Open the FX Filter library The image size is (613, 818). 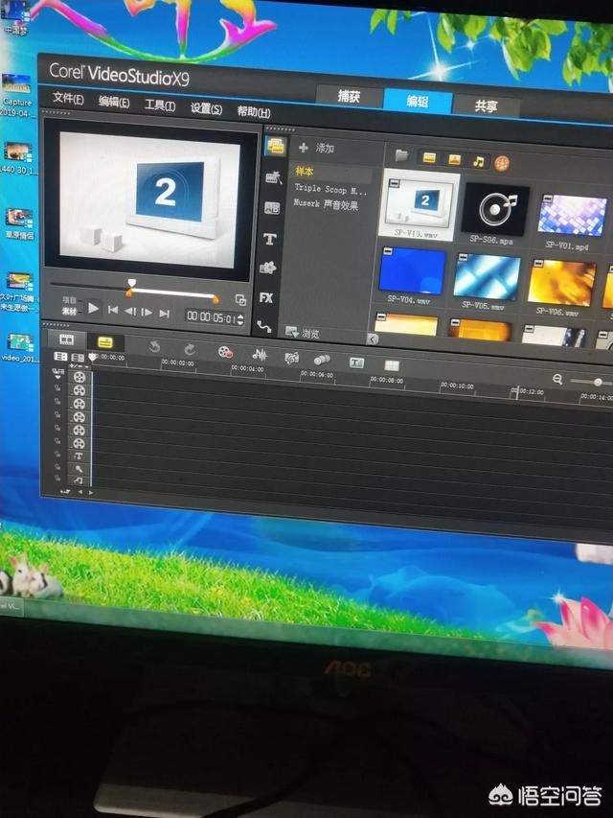pyautogui.click(x=266, y=298)
